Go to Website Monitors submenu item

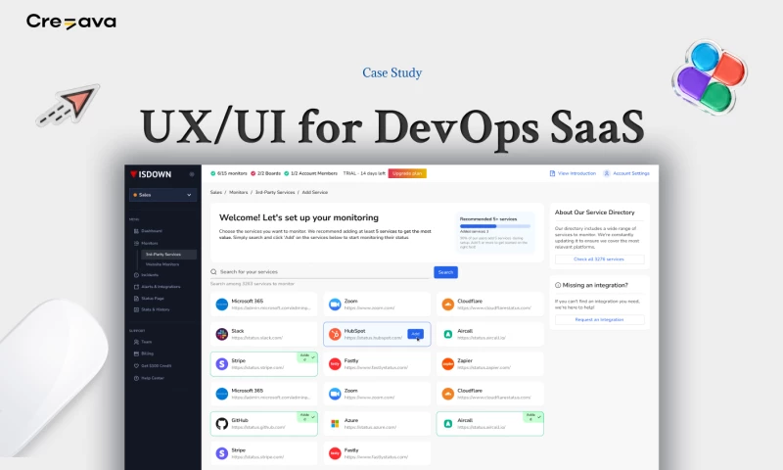point(162,264)
